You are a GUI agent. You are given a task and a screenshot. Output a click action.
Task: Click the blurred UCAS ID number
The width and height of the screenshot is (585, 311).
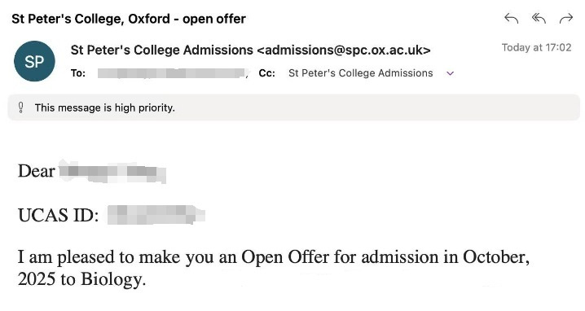[156, 215]
